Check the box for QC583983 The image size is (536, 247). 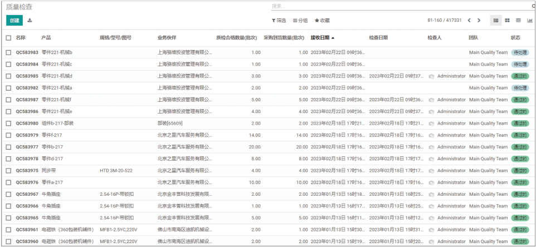pyautogui.click(x=8, y=52)
